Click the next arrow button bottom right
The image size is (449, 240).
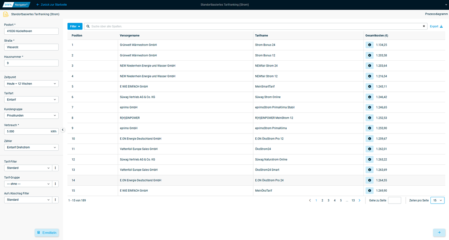(439, 232)
